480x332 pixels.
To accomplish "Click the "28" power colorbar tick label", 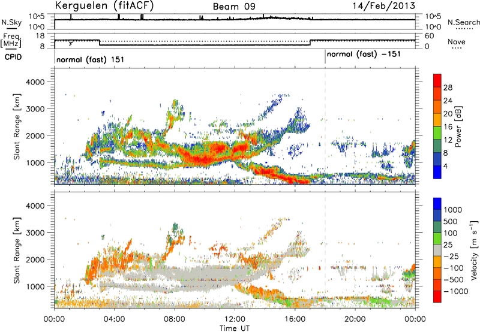I will click(448, 87).
